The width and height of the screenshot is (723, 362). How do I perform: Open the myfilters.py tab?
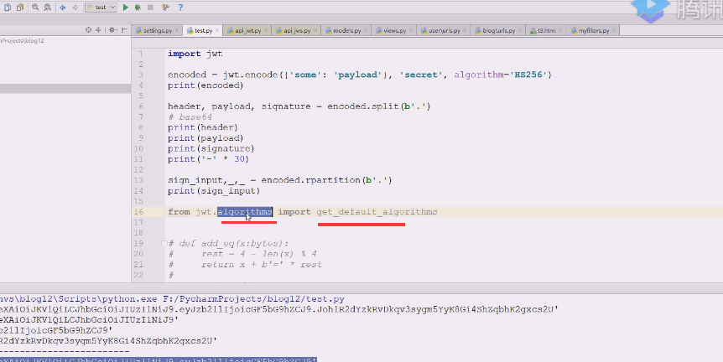(594, 30)
